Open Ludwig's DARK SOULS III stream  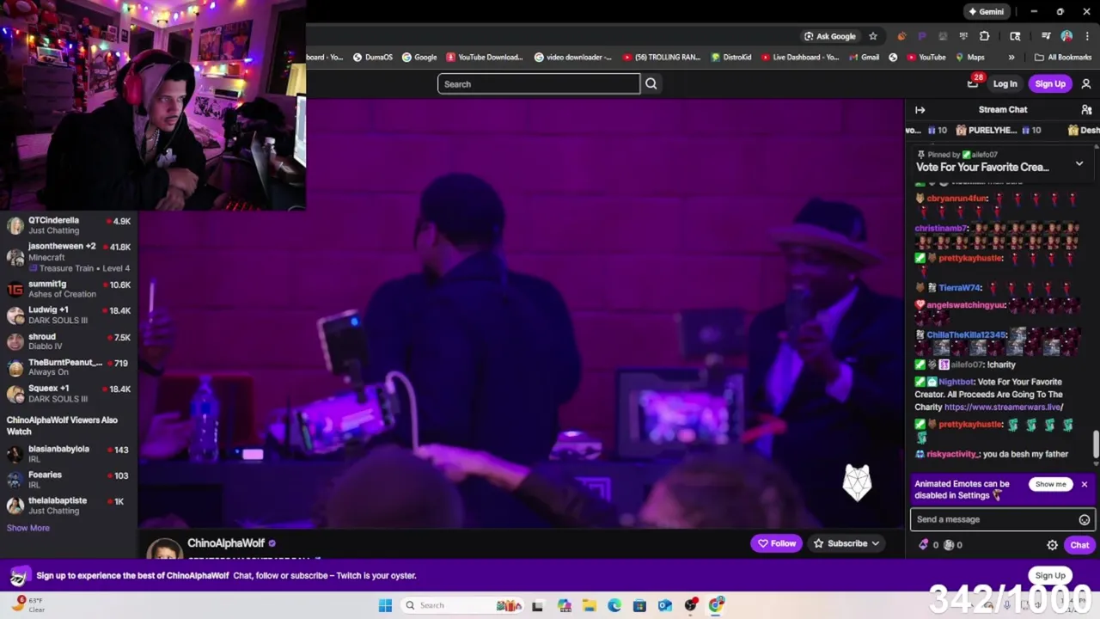click(x=69, y=315)
